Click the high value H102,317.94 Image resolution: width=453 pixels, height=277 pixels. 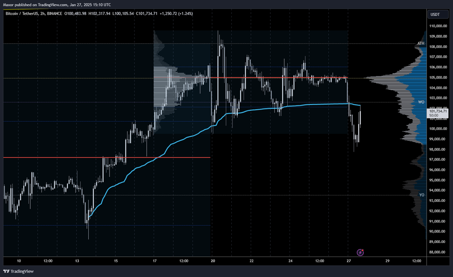99,14
